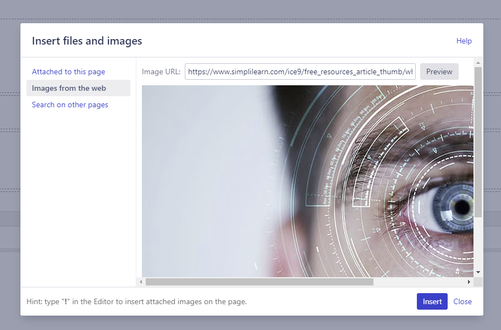Click the Insert button
The height and width of the screenshot is (330, 501).
(432, 301)
